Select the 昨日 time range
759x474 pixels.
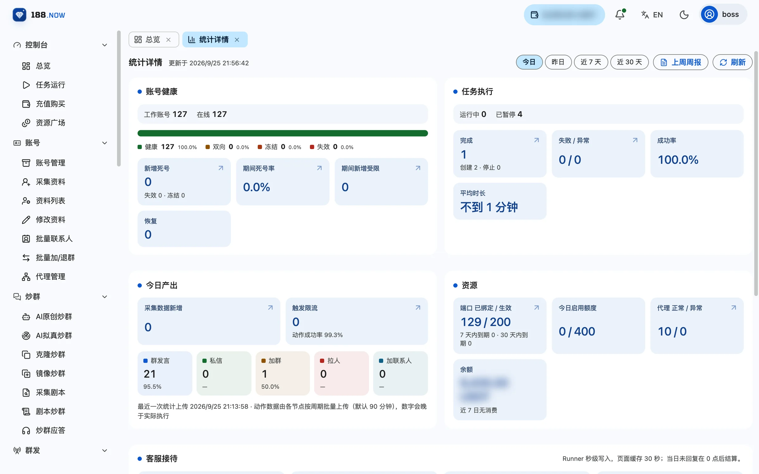click(x=558, y=62)
